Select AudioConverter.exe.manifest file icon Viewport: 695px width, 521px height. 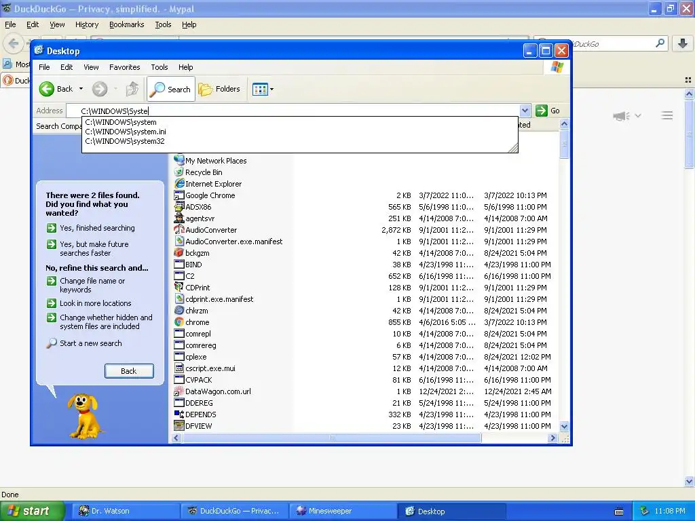(179, 241)
